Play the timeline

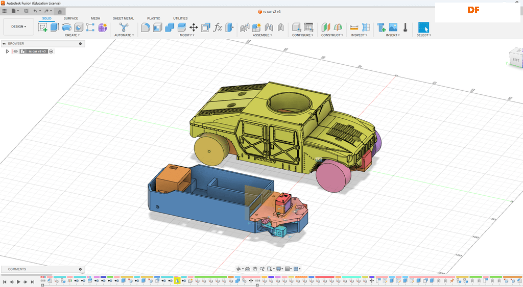pyautogui.click(x=18, y=282)
